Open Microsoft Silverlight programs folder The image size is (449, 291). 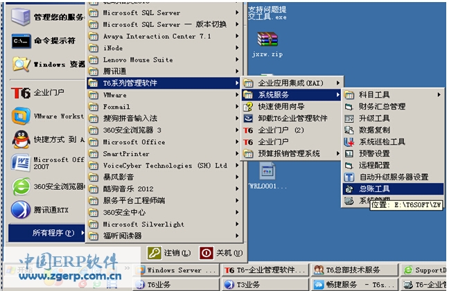tap(164, 224)
